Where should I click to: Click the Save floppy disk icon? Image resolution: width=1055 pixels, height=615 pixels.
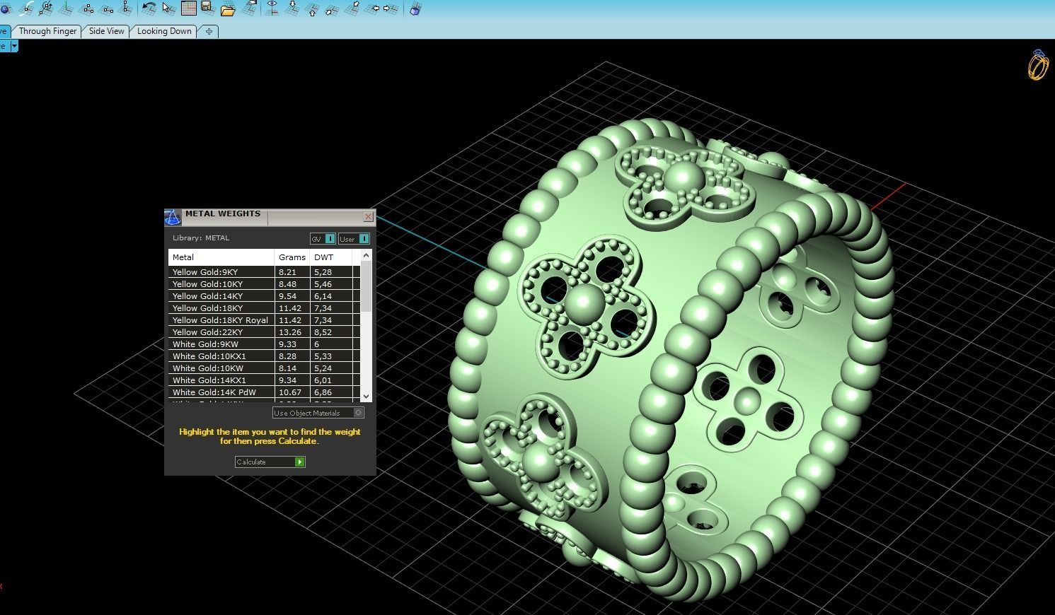click(207, 8)
